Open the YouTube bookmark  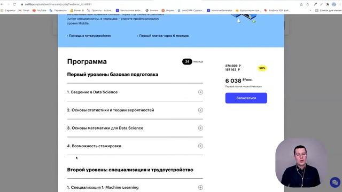click(39, 11)
